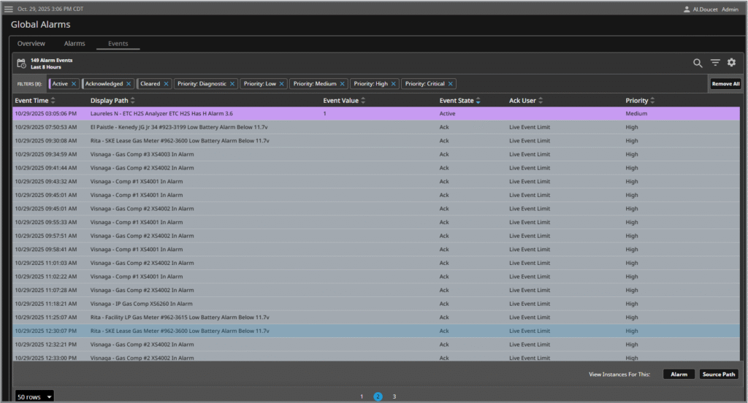The height and width of the screenshot is (403, 748).
Task: Switch to the Overview tab
Action: pos(31,44)
